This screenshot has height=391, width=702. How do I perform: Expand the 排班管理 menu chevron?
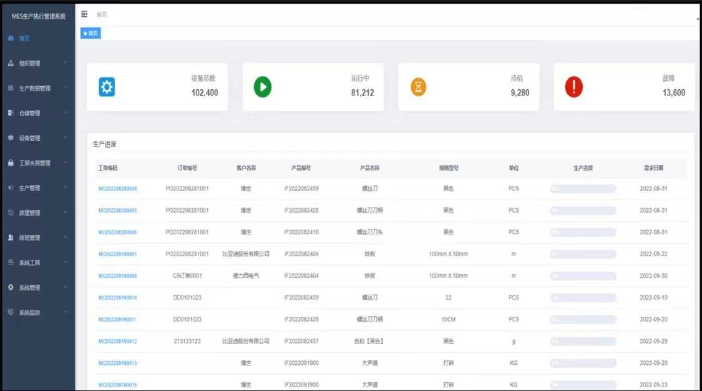pyautogui.click(x=65, y=238)
